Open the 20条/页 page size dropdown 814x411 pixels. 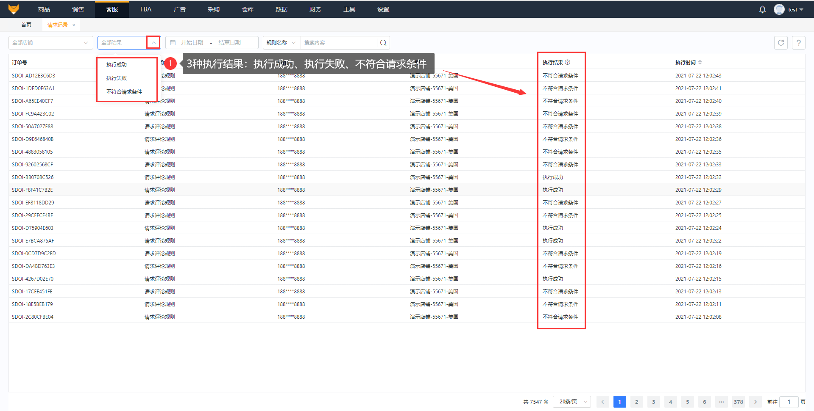coord(572,402)
